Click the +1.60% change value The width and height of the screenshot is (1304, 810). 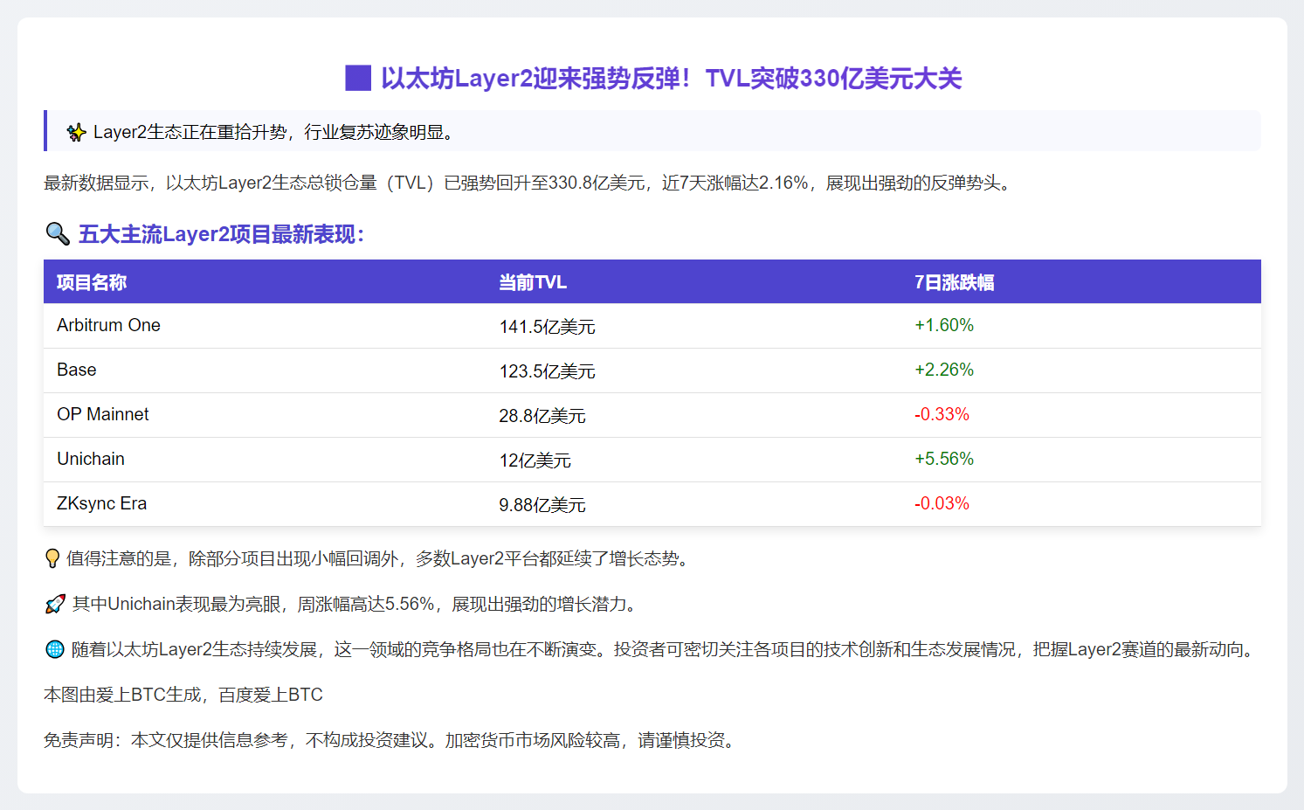point(944,325)
